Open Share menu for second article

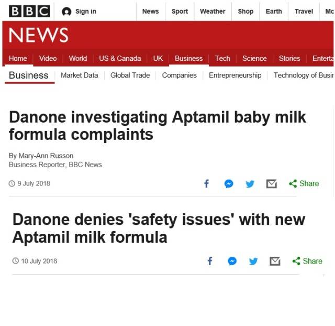point(307,261)
